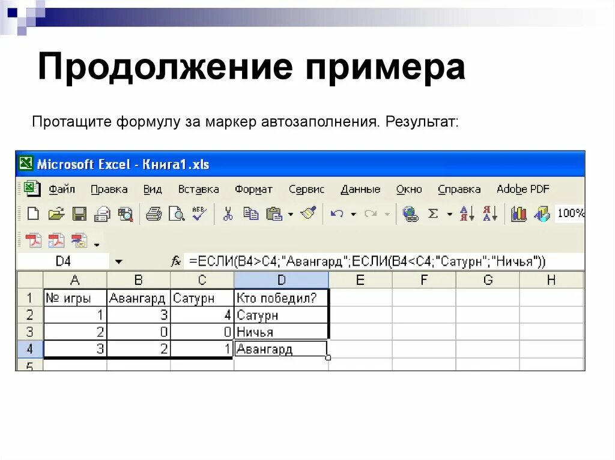Click third Adobe PDF review icon
Screen dimensions: 615x460
[79, 240]
